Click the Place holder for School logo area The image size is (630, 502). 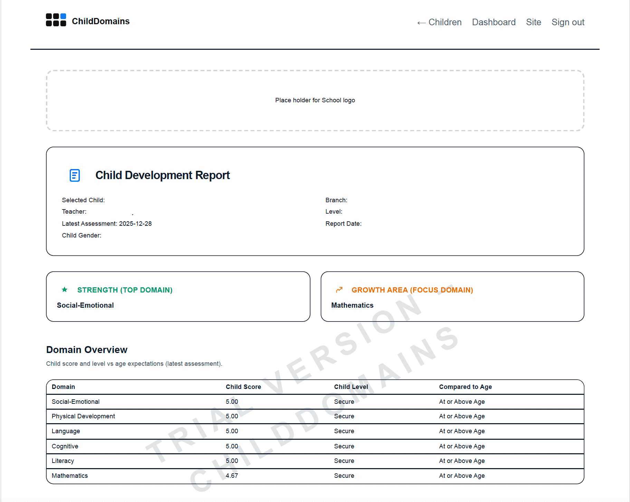[x=315, y=100]
